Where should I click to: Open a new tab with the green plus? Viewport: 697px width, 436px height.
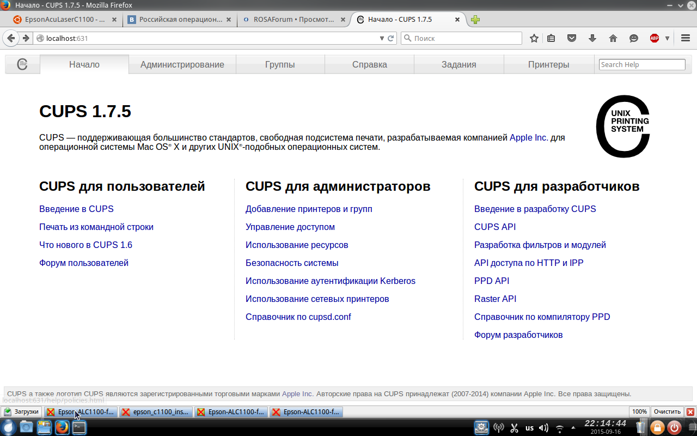click(475, 20)
